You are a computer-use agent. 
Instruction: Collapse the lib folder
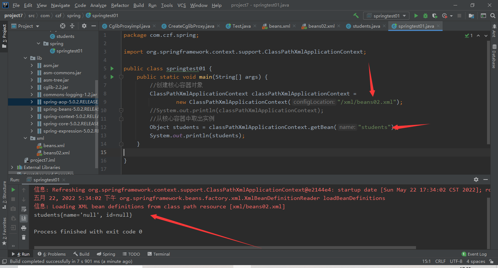point(26,58)
